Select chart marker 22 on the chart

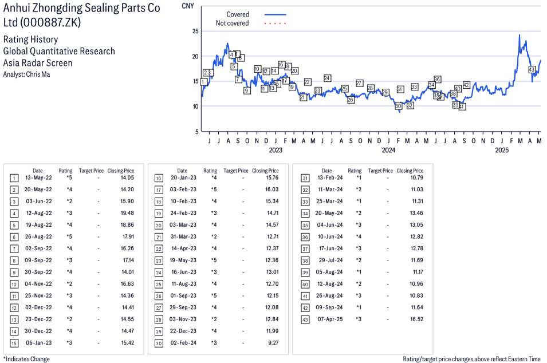(x=308, y=82)
